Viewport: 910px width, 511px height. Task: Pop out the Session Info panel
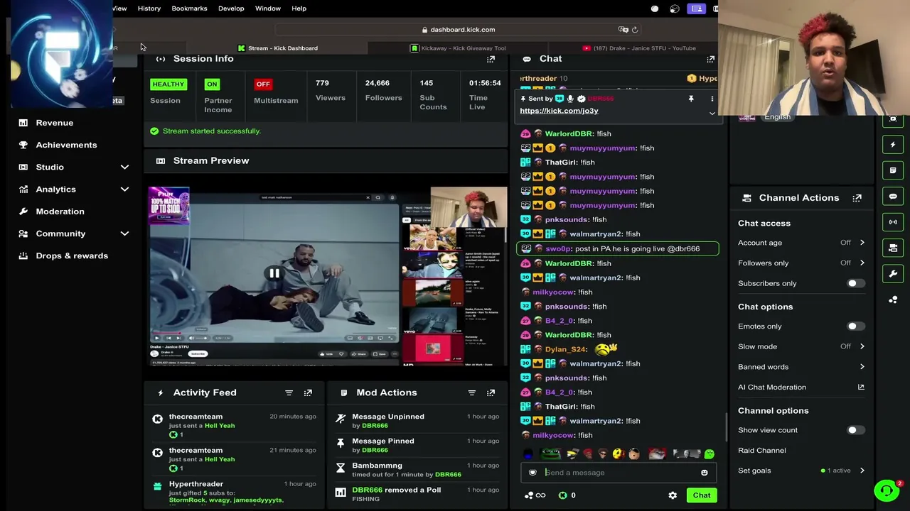click(x=491, y=59)
